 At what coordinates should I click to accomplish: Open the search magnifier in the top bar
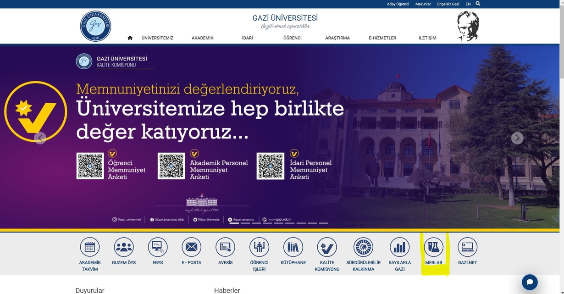coord(477,3)
